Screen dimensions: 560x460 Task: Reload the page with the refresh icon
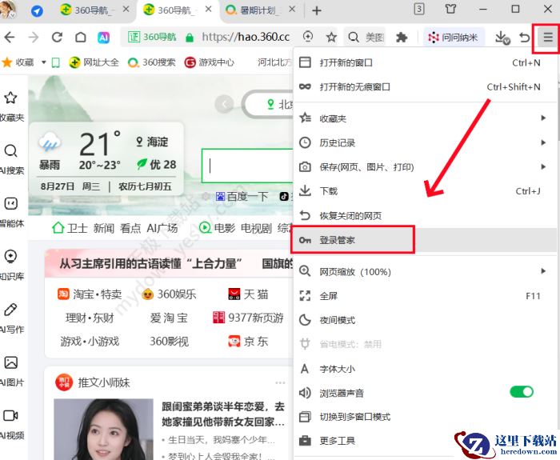tap(57, 37)
